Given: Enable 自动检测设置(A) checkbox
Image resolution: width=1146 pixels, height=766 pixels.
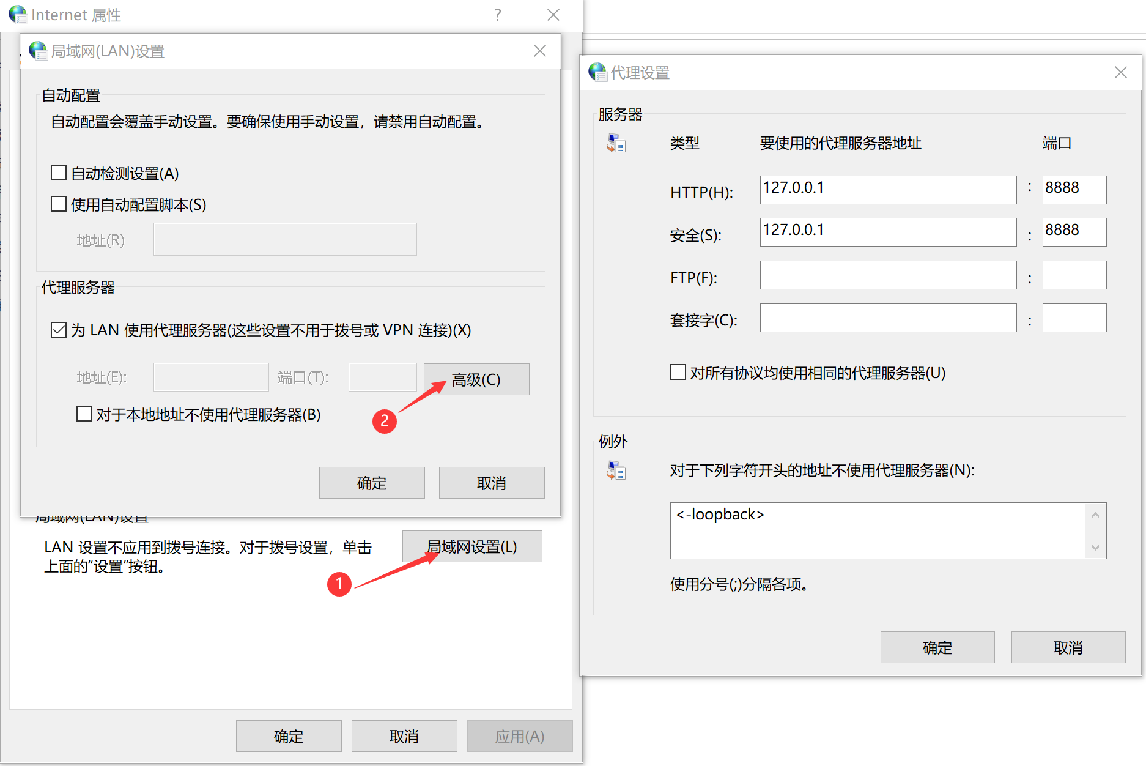Looking at the screenshot, I should click(x=59, y=173).
